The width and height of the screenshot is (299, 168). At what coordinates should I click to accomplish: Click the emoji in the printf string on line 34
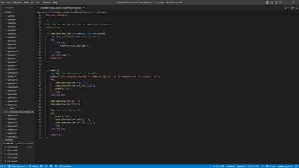click(x=104, y=77)
